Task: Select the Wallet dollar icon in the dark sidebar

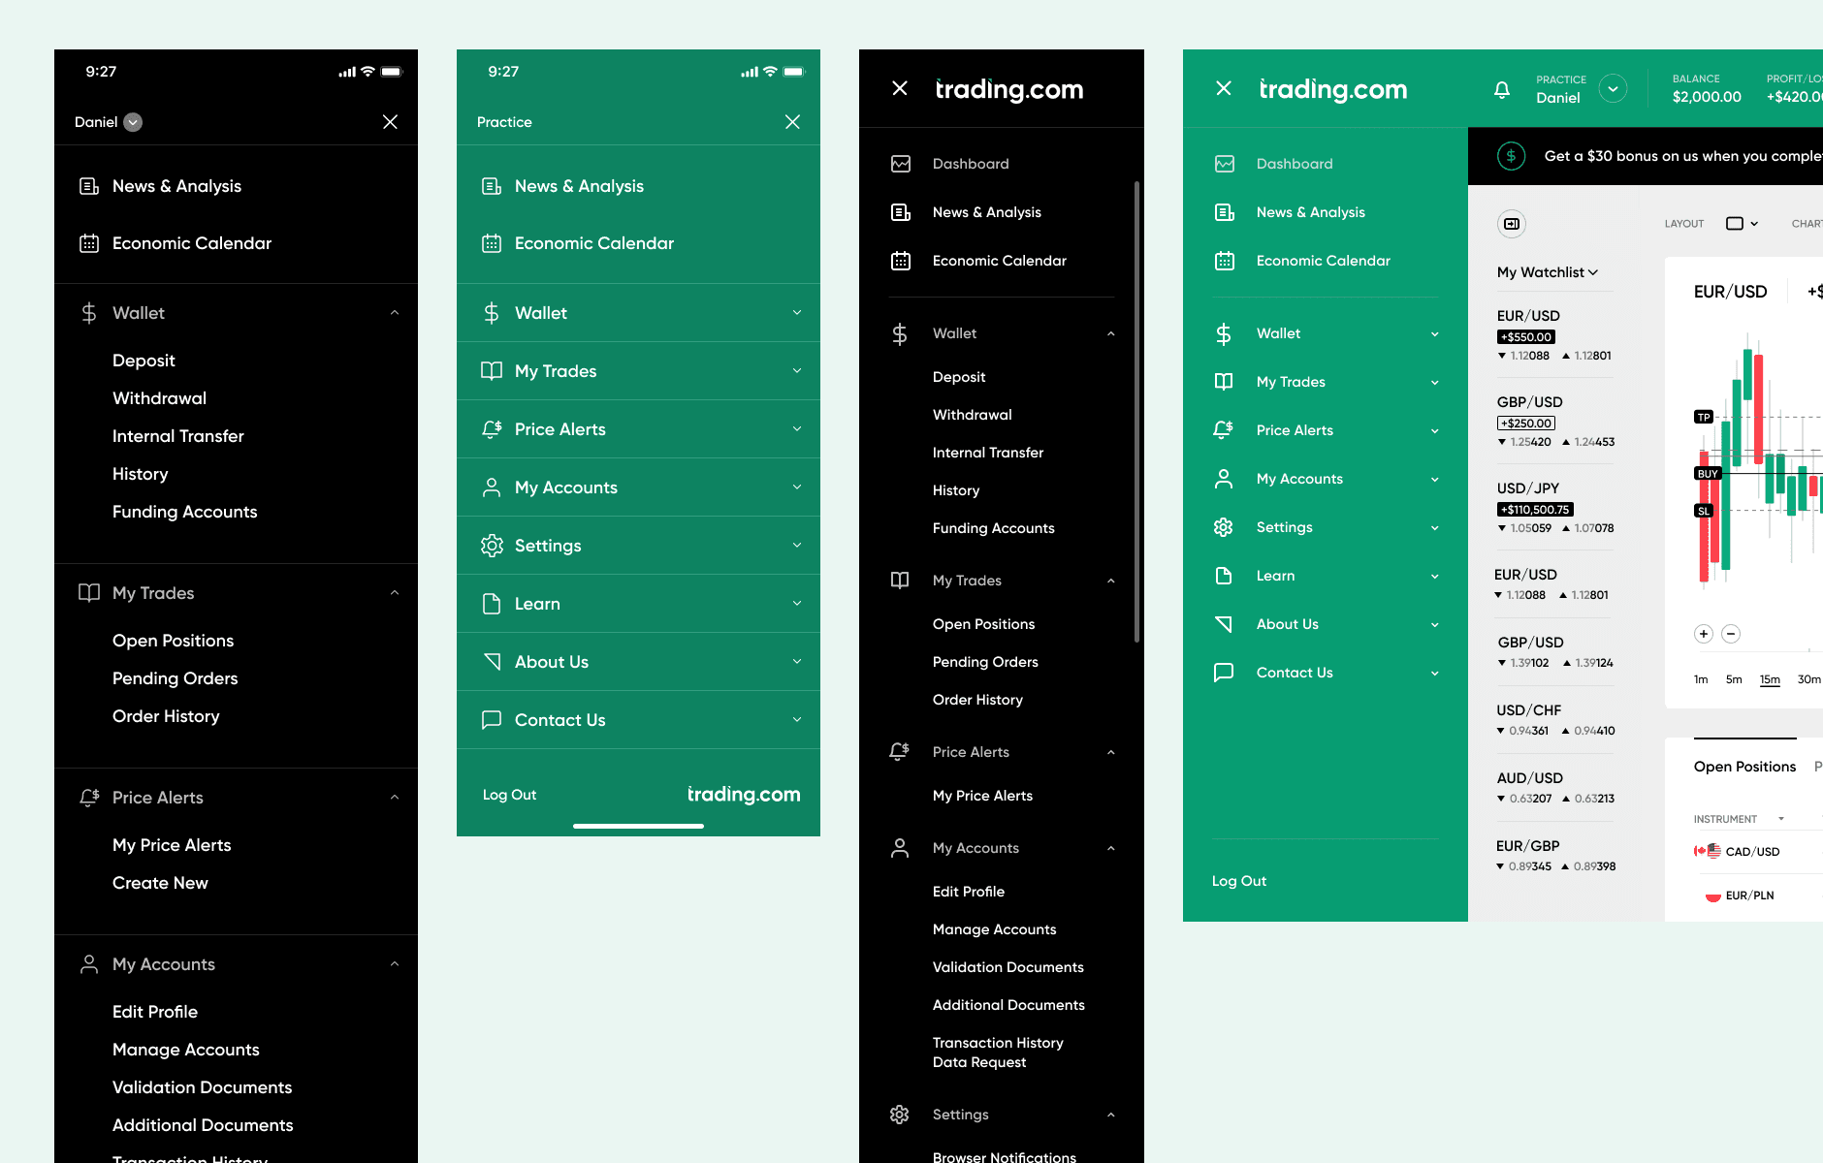Action: [899, 332]
